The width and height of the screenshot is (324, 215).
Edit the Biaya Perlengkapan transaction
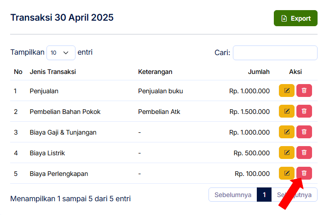(x=286, y=173)
